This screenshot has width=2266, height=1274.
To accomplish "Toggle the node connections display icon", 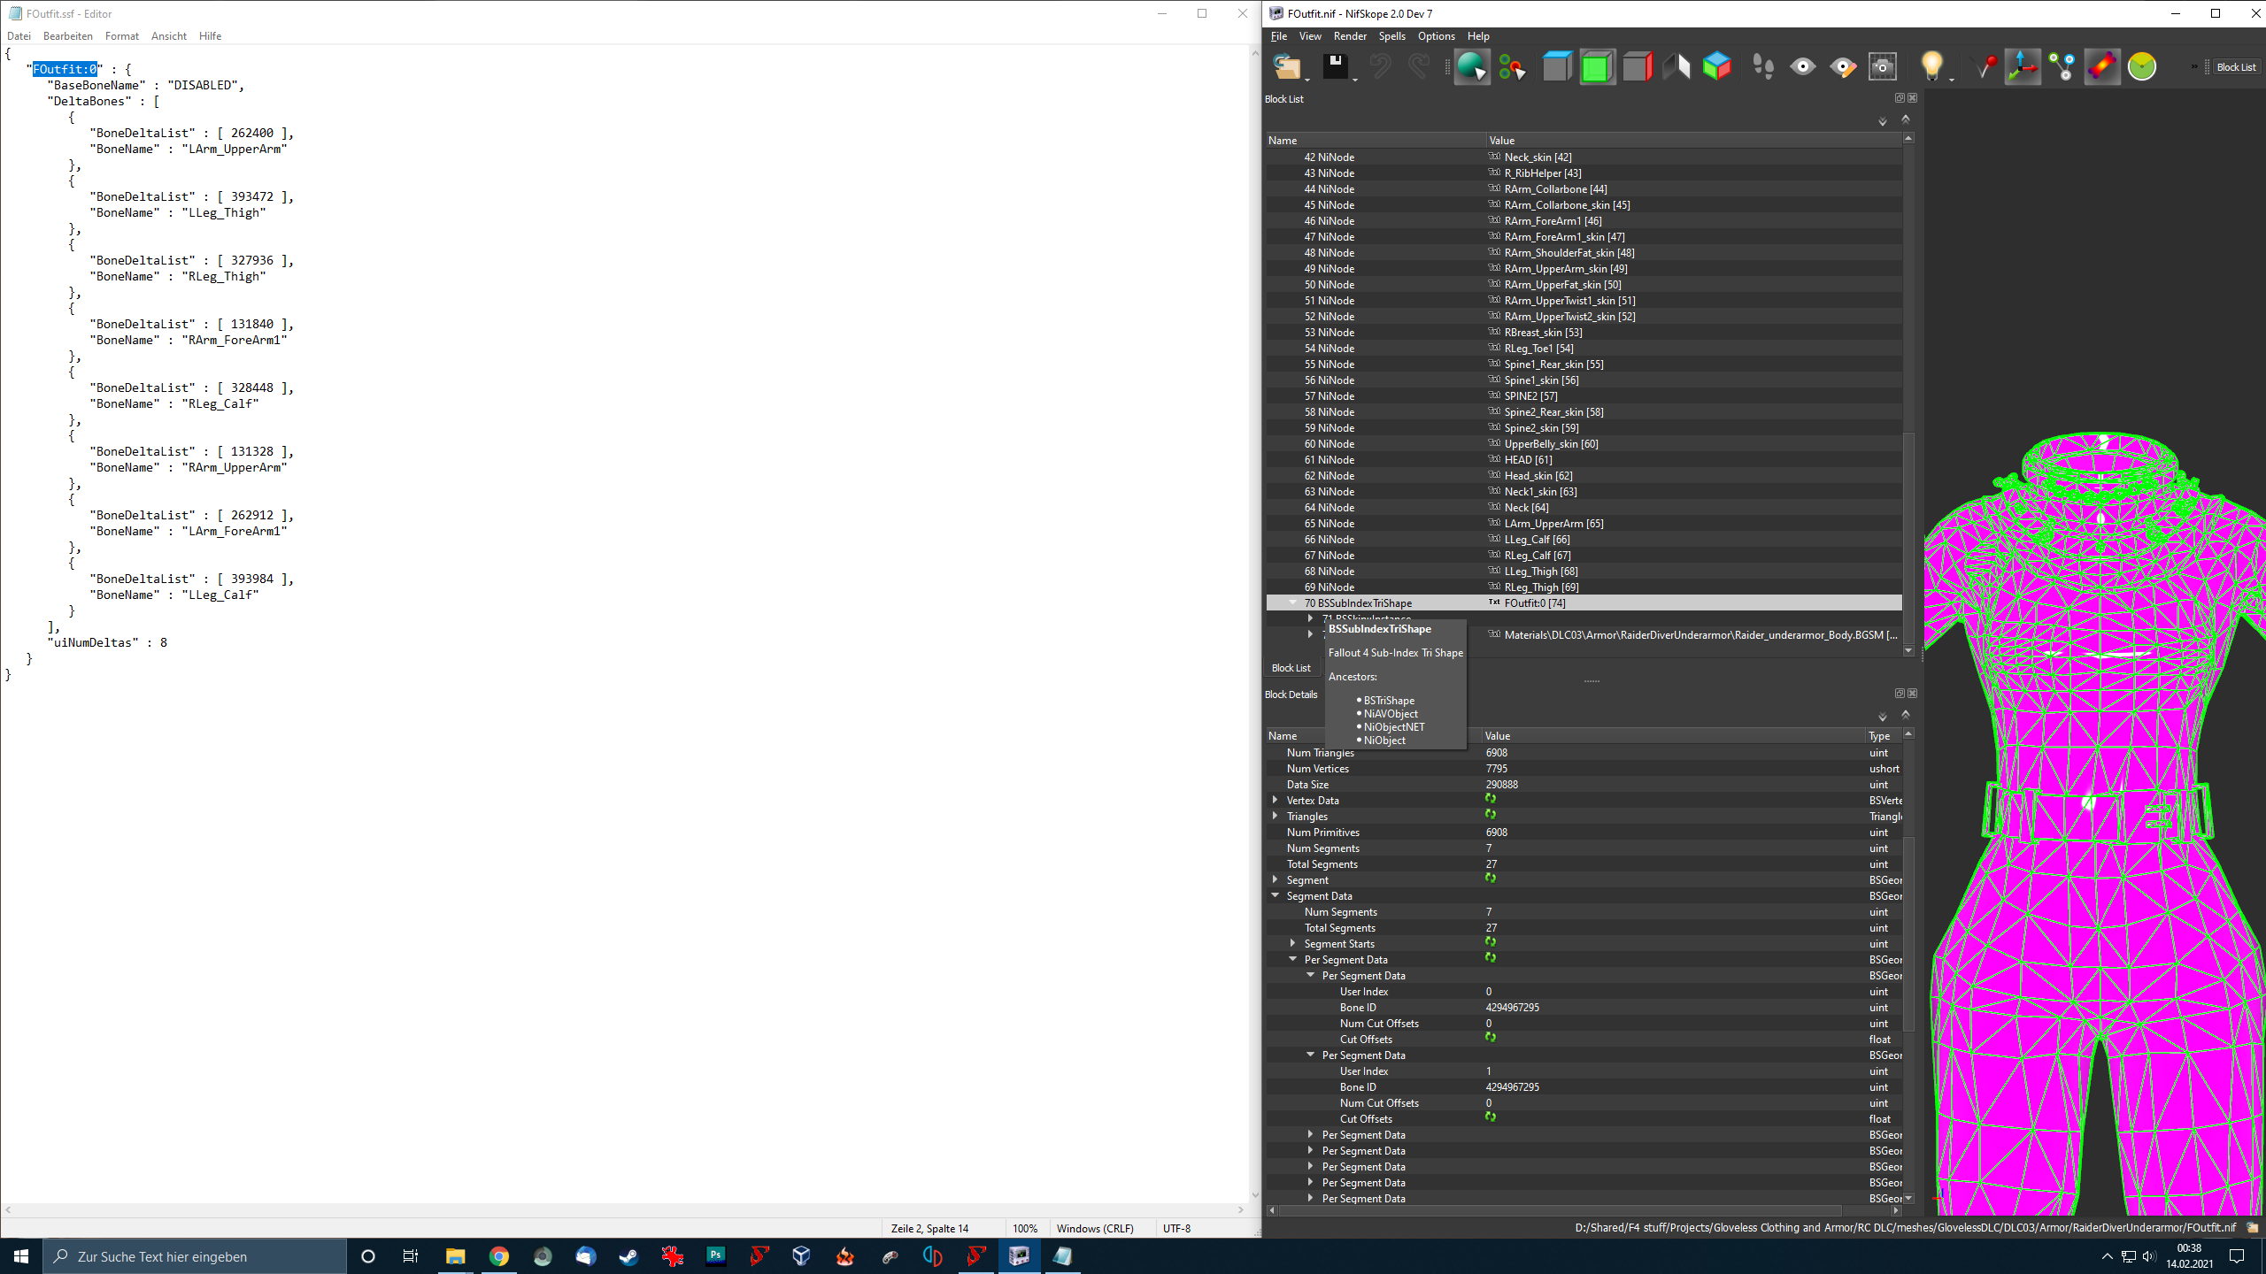I will pyautogui.click(x=2062, y=67).
